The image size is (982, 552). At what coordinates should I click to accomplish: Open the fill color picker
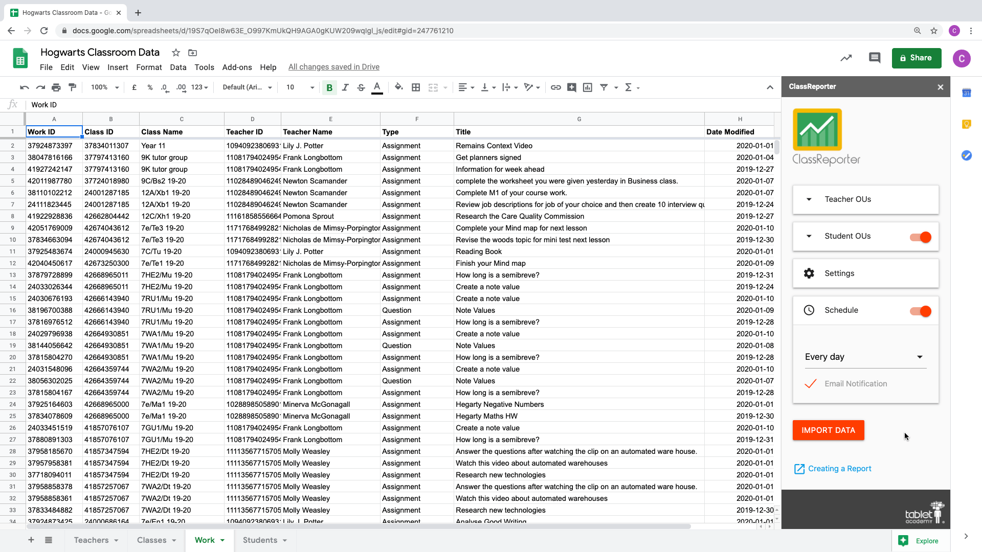(x=399, y=87)
